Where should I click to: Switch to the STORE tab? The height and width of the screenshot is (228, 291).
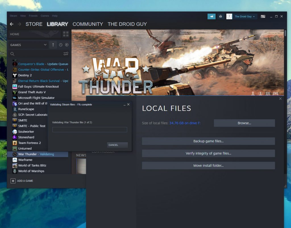34,24
